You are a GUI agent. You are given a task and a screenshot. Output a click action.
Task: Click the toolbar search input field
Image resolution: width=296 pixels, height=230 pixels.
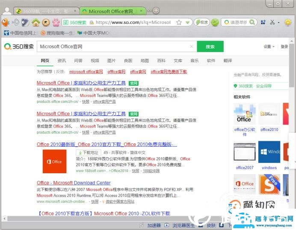238,23
